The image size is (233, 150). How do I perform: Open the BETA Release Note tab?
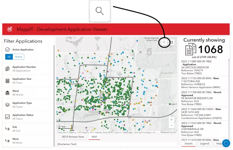click(73, 137)
